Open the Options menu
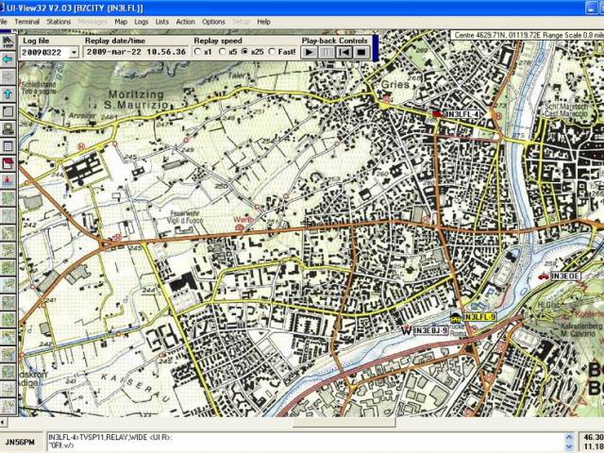 coord(213,22)
